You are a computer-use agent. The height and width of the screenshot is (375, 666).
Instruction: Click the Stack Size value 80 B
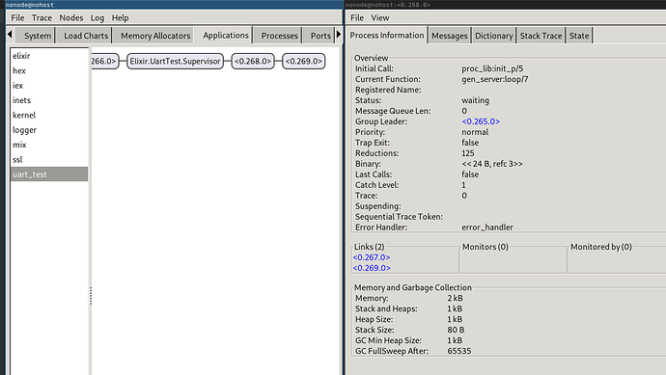(x=456, y=330)
